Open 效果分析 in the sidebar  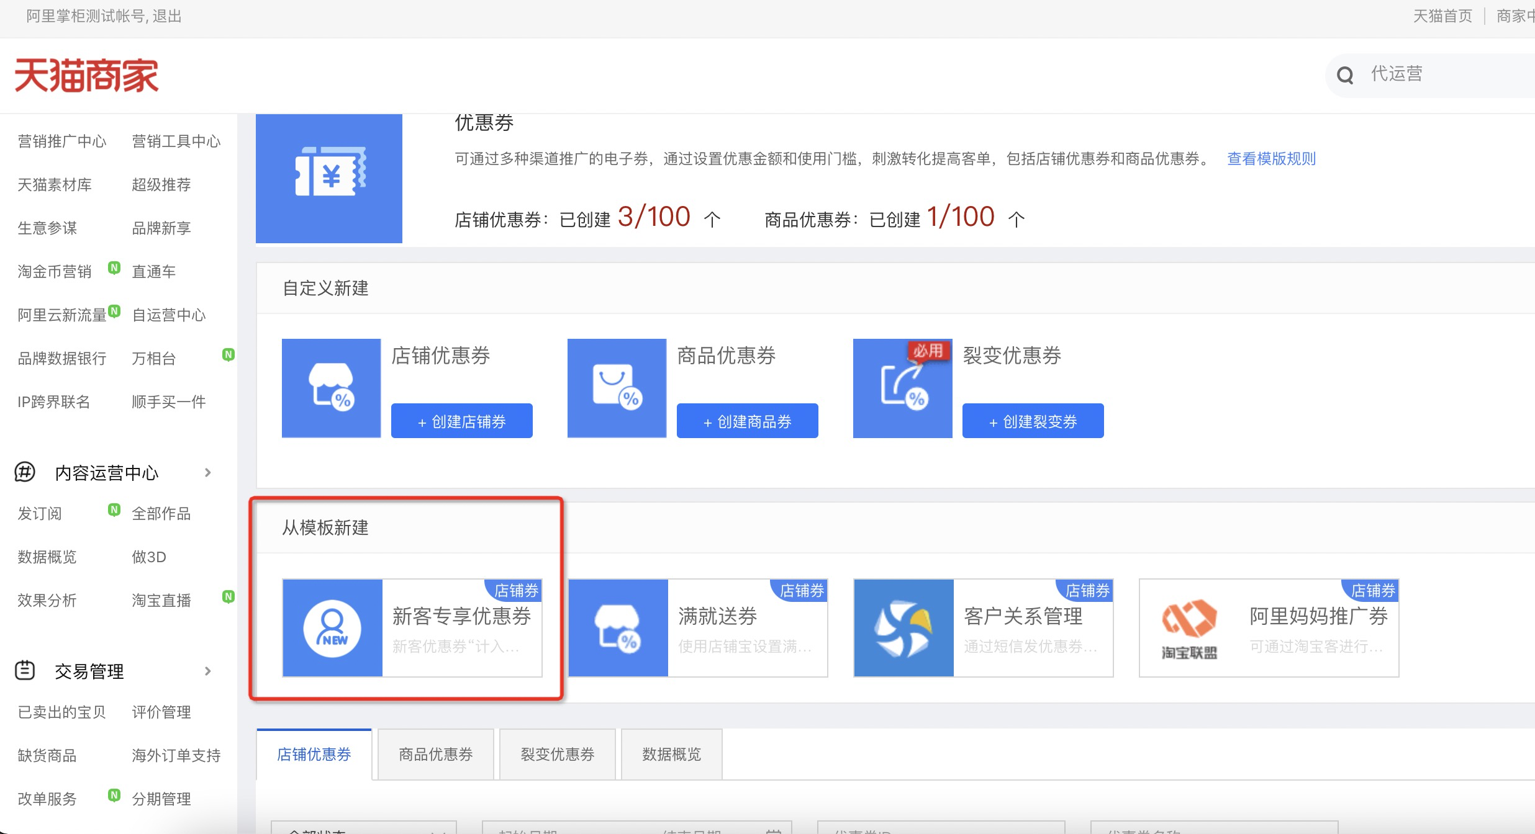click(47, 601)
